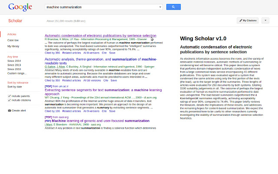Open Custom range filter
This screenshot has height=174, width=278.
(x=17, y=74)
